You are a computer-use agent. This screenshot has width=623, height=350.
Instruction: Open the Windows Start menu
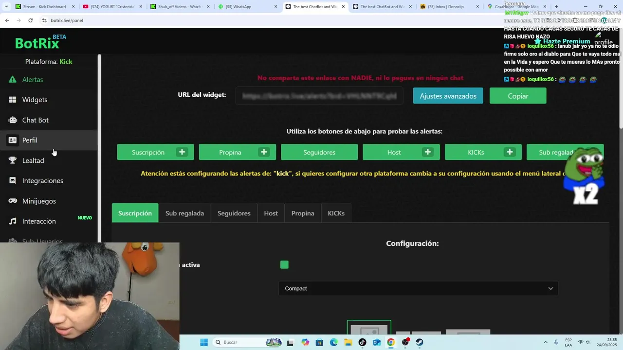point(204,342)
